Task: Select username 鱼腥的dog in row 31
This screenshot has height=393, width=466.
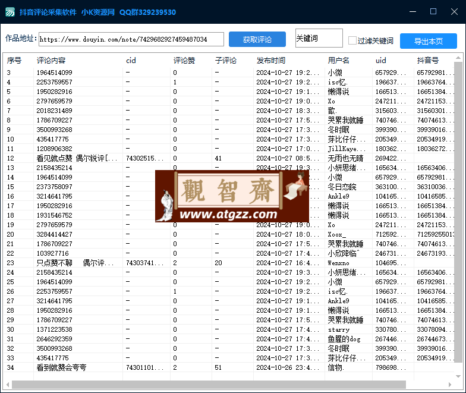Action: tap(344, 339)
